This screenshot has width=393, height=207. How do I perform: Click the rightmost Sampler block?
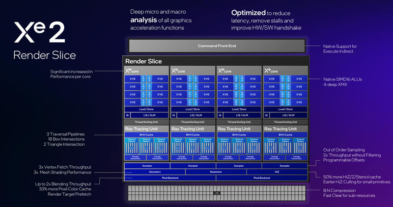point(285,166)
